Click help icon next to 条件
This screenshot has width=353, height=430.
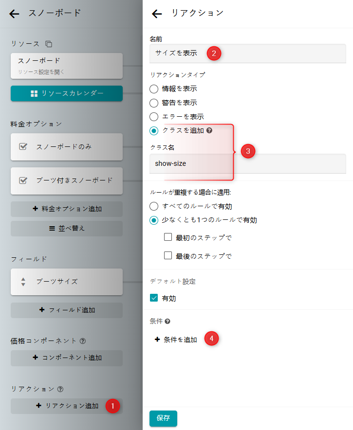pyautogui.click(x=167, y=322)
